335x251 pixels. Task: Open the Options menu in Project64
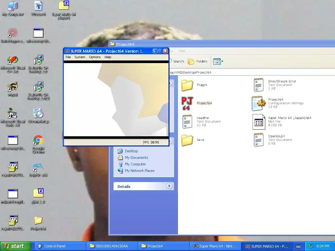point(95,57)
